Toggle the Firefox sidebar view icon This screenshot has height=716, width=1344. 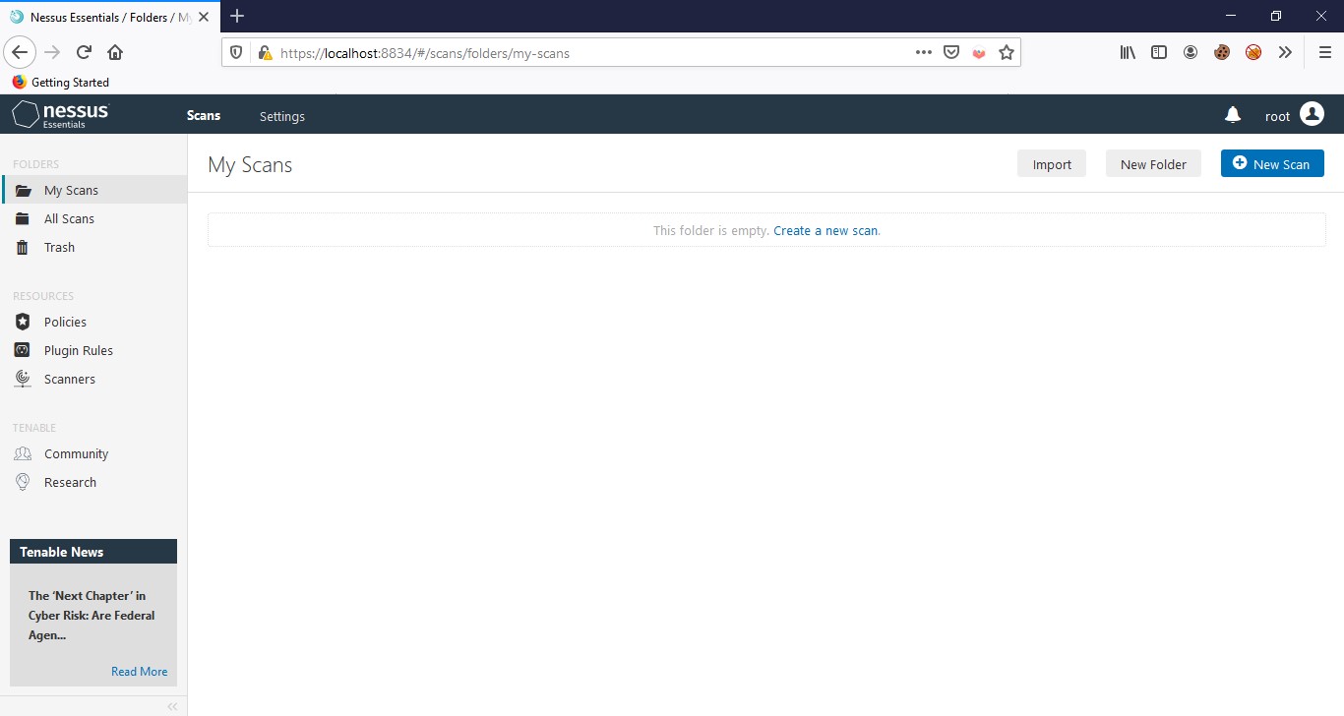[1159, 53]
